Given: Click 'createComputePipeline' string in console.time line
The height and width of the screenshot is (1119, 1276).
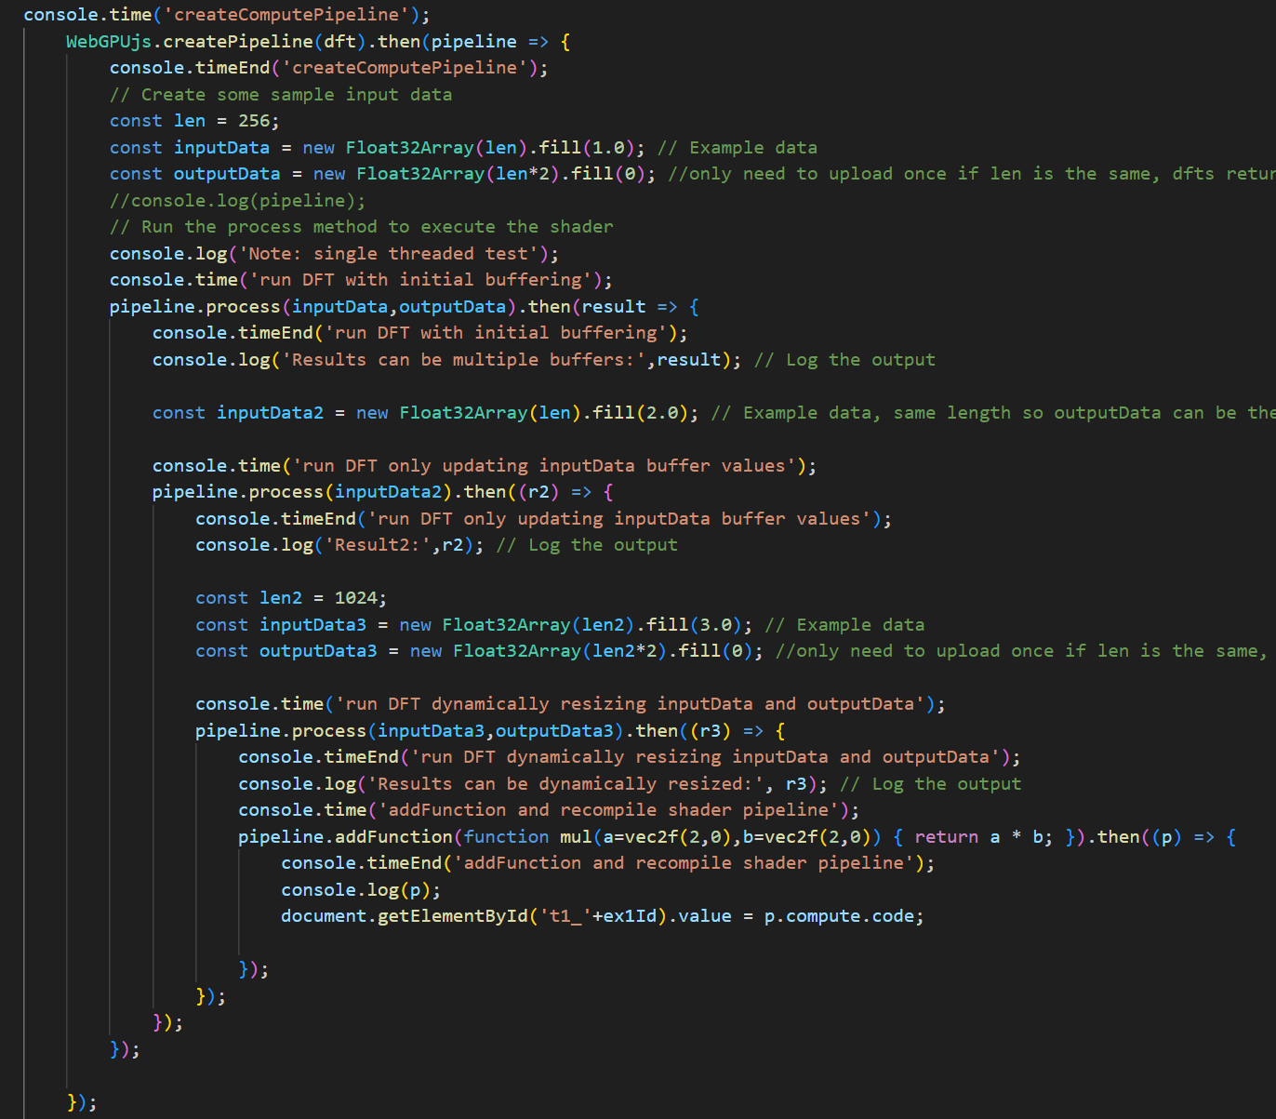Looking at the screenshot, I should [x=286, y=15].
